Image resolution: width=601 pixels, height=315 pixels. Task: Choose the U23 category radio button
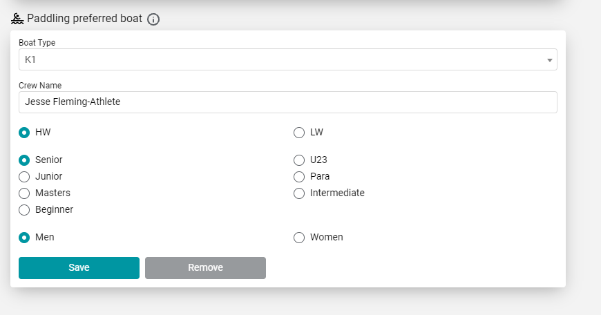pos(299,160)
